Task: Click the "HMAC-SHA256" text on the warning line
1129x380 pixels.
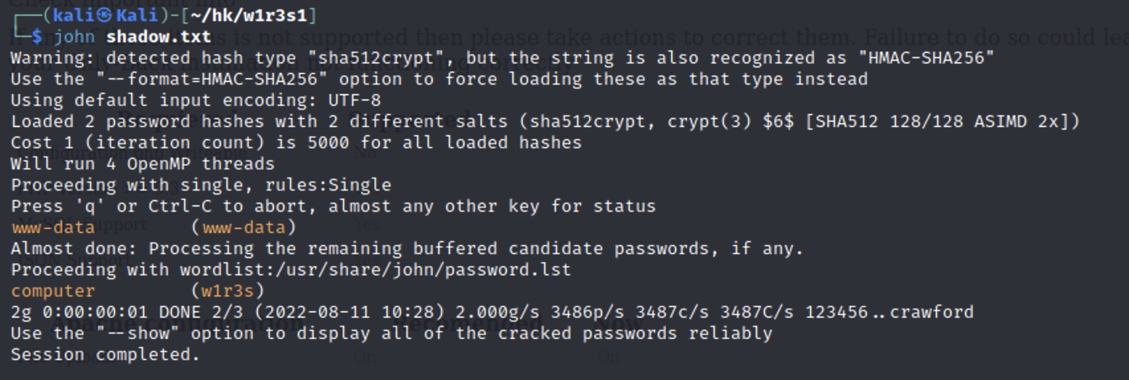Action: (926, 58)
